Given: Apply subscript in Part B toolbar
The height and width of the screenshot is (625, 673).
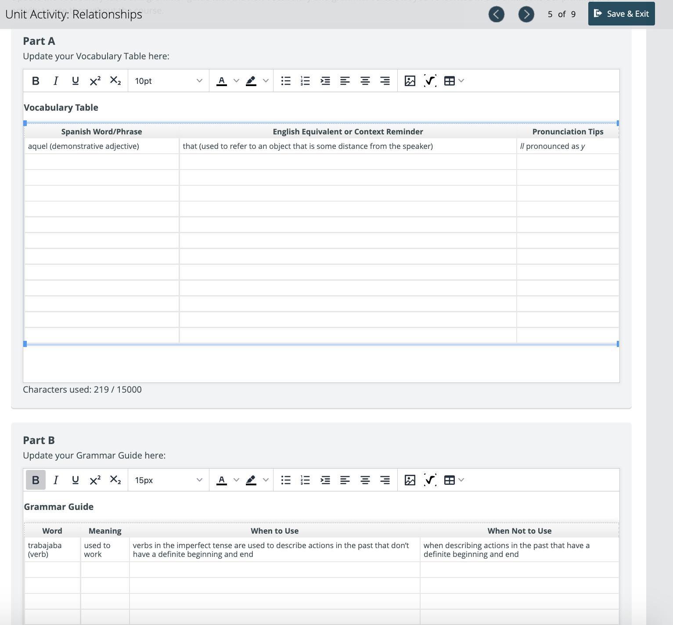Looking at the screenshot, I should coord(115,480).
